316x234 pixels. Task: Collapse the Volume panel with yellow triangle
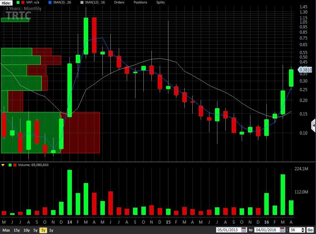[x=3, y=165]
